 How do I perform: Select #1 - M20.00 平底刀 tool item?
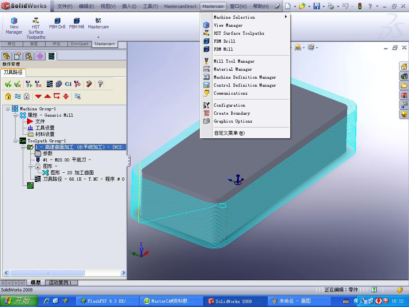67,160
